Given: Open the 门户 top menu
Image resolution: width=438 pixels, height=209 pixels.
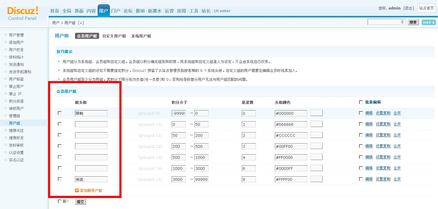Looking at the screenshot, I should pos(116,11).
